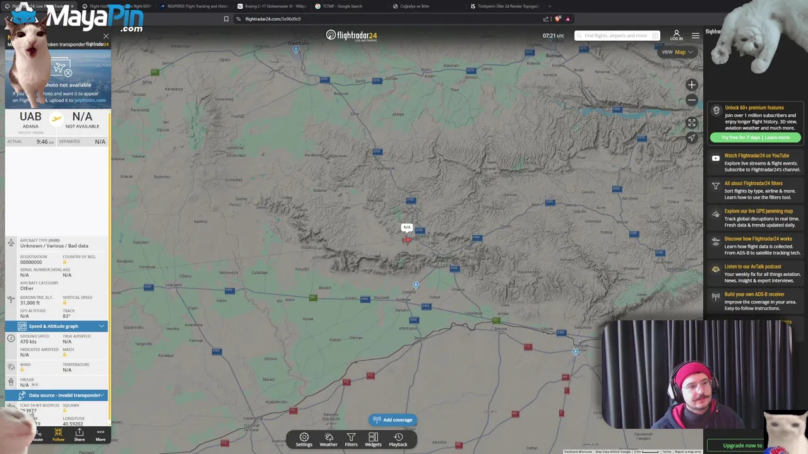Viewport: 808px width, 454px height.
Task: Expand the VIEW Map dropdown
Action: point(677,52)
